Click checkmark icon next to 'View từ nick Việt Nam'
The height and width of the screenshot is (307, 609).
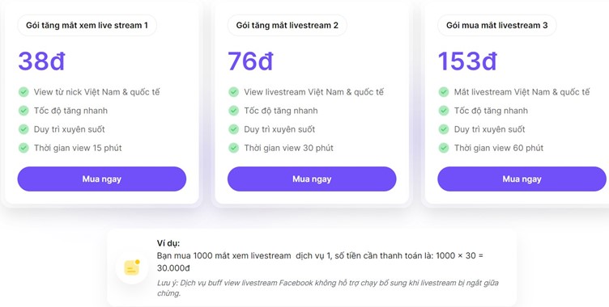23,92
